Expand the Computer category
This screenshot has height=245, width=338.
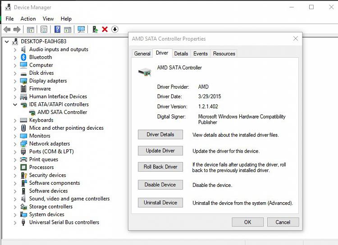15,65
